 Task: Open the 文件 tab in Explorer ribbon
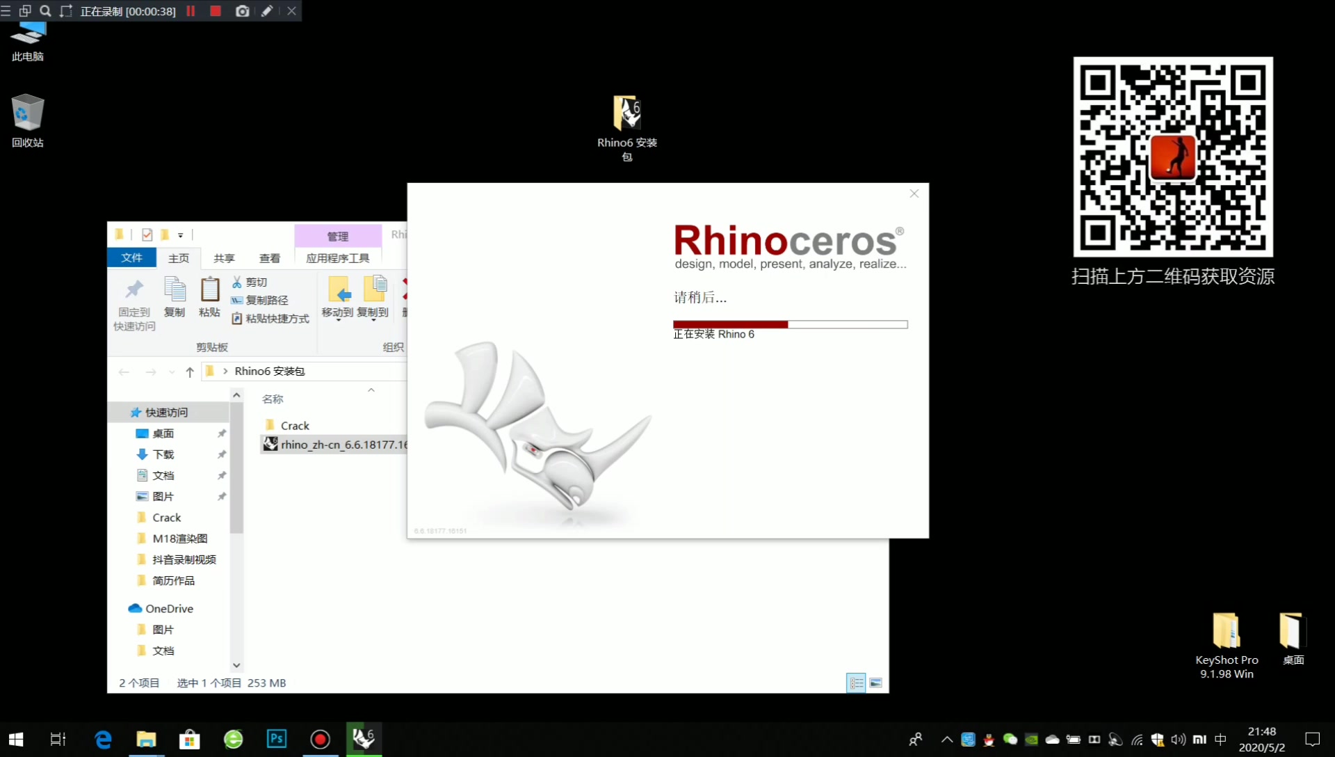pyautogui.click(x=131, y=257)
